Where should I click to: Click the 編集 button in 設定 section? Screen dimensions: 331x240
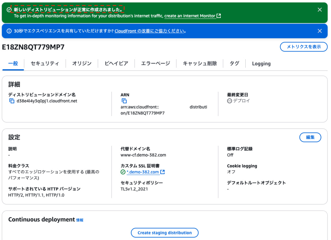pos(310,137)
